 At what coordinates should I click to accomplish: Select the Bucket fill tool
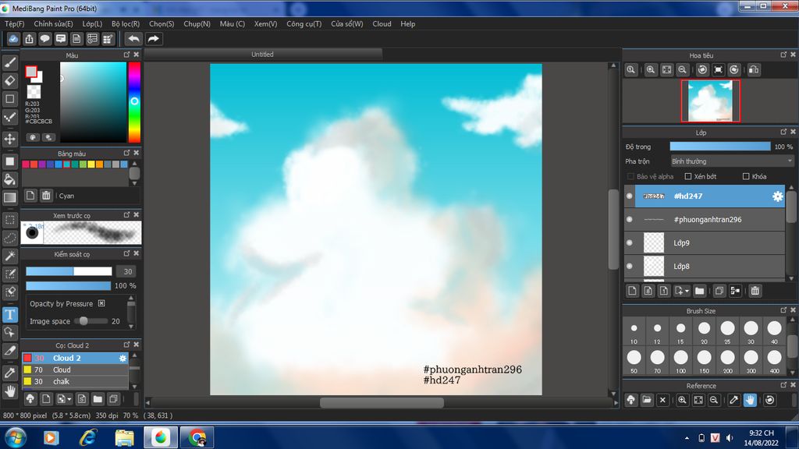click(10, 179)
